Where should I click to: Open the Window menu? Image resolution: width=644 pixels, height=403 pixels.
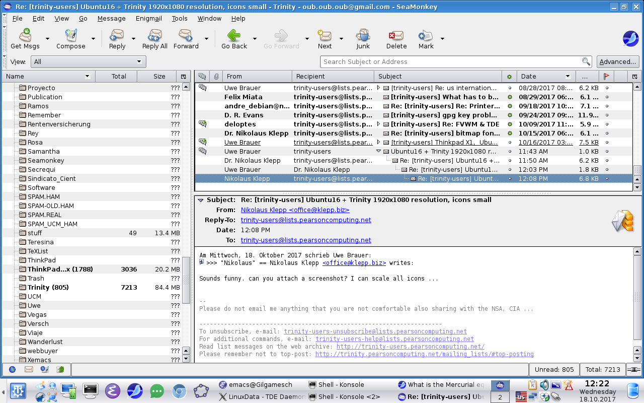point(209,18)
